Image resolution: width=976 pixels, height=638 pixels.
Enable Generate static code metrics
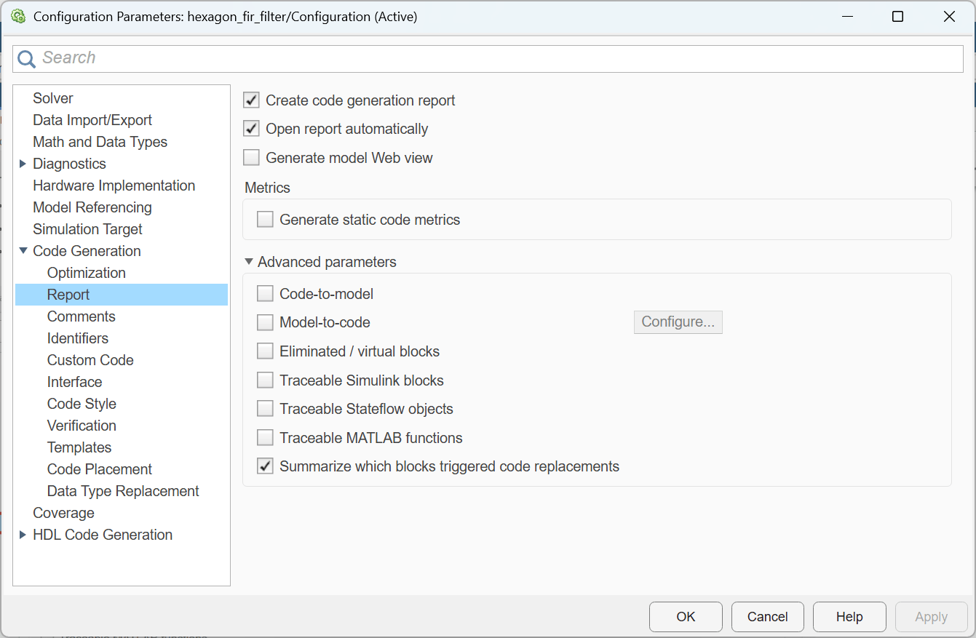[265, 220]
